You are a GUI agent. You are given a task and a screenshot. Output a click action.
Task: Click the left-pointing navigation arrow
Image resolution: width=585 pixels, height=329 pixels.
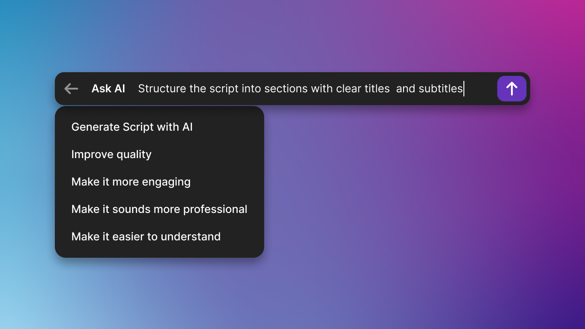71,89
